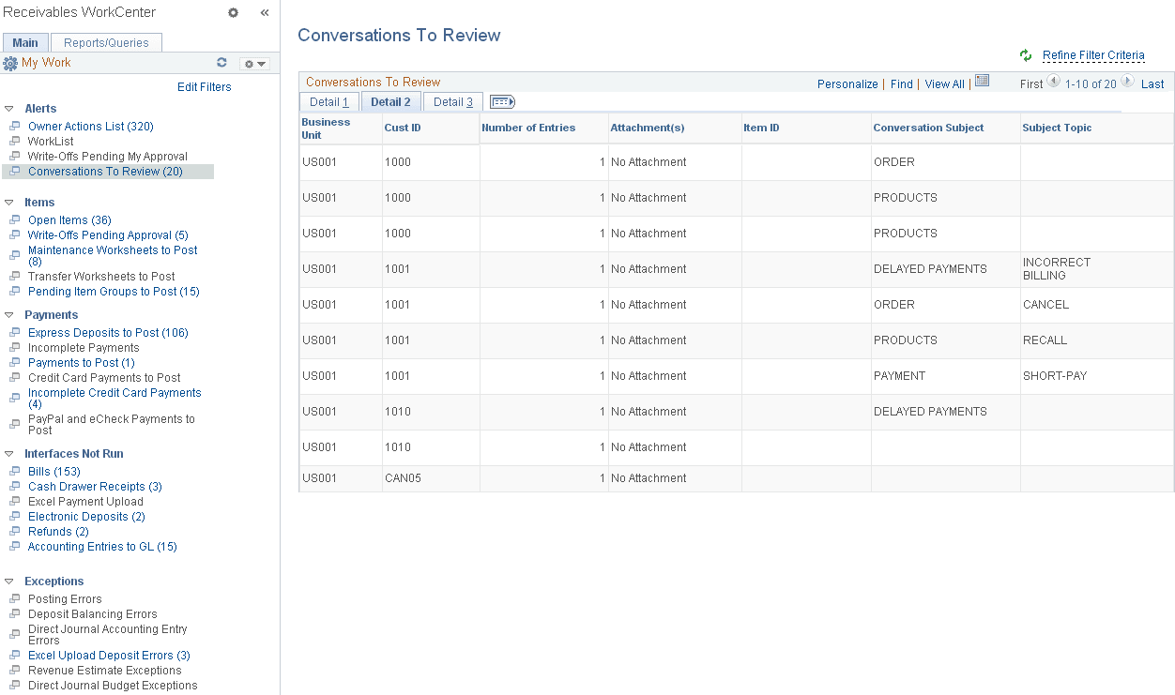This screenshot has height=695, width=1175.
Task: Click the Find link
Action: click(902, 83)
